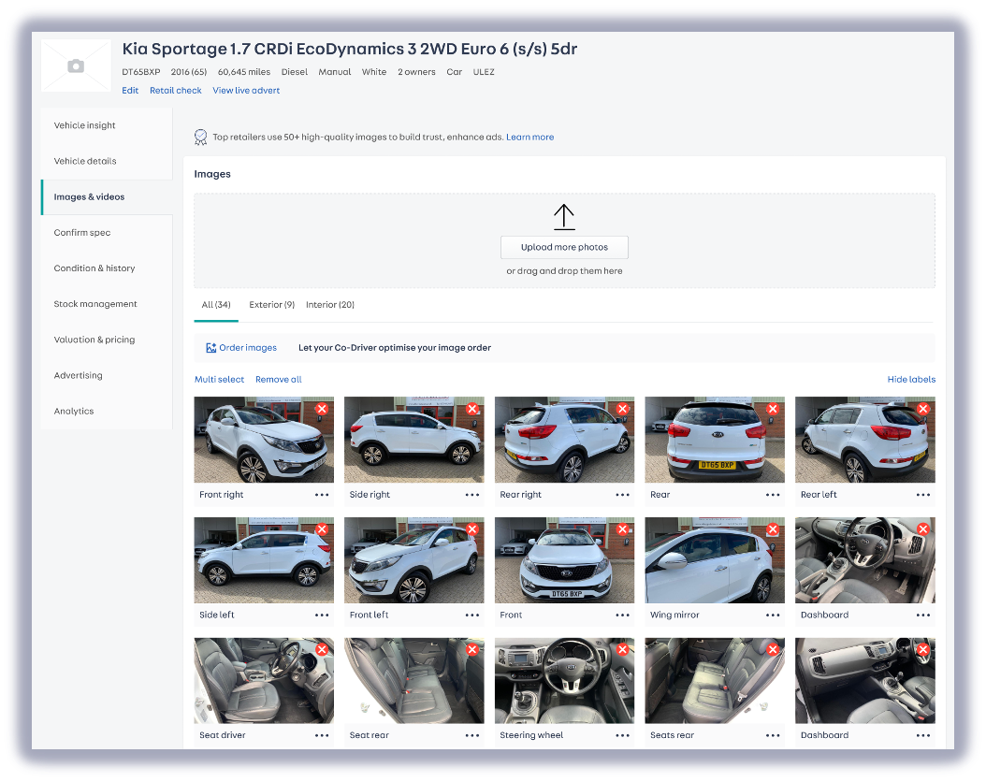Open the Wing mirror thumbnail
Image resolution: width=986 pixels, height=782 pixels.
pyautogui.click(x=715, y=560)
